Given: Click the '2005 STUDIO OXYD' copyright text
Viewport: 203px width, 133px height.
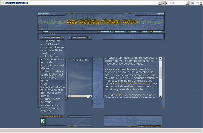Looking at the screenshot, I should (x=149, y=126).
